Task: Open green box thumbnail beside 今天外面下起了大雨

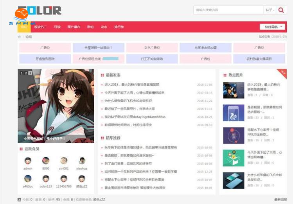Action: pos(234,158)
